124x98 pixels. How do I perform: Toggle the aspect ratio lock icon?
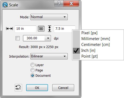click(41, 29)
